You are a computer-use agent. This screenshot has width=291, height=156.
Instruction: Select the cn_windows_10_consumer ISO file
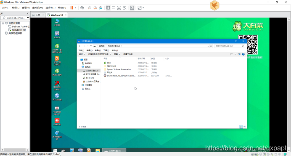point(120,76)
